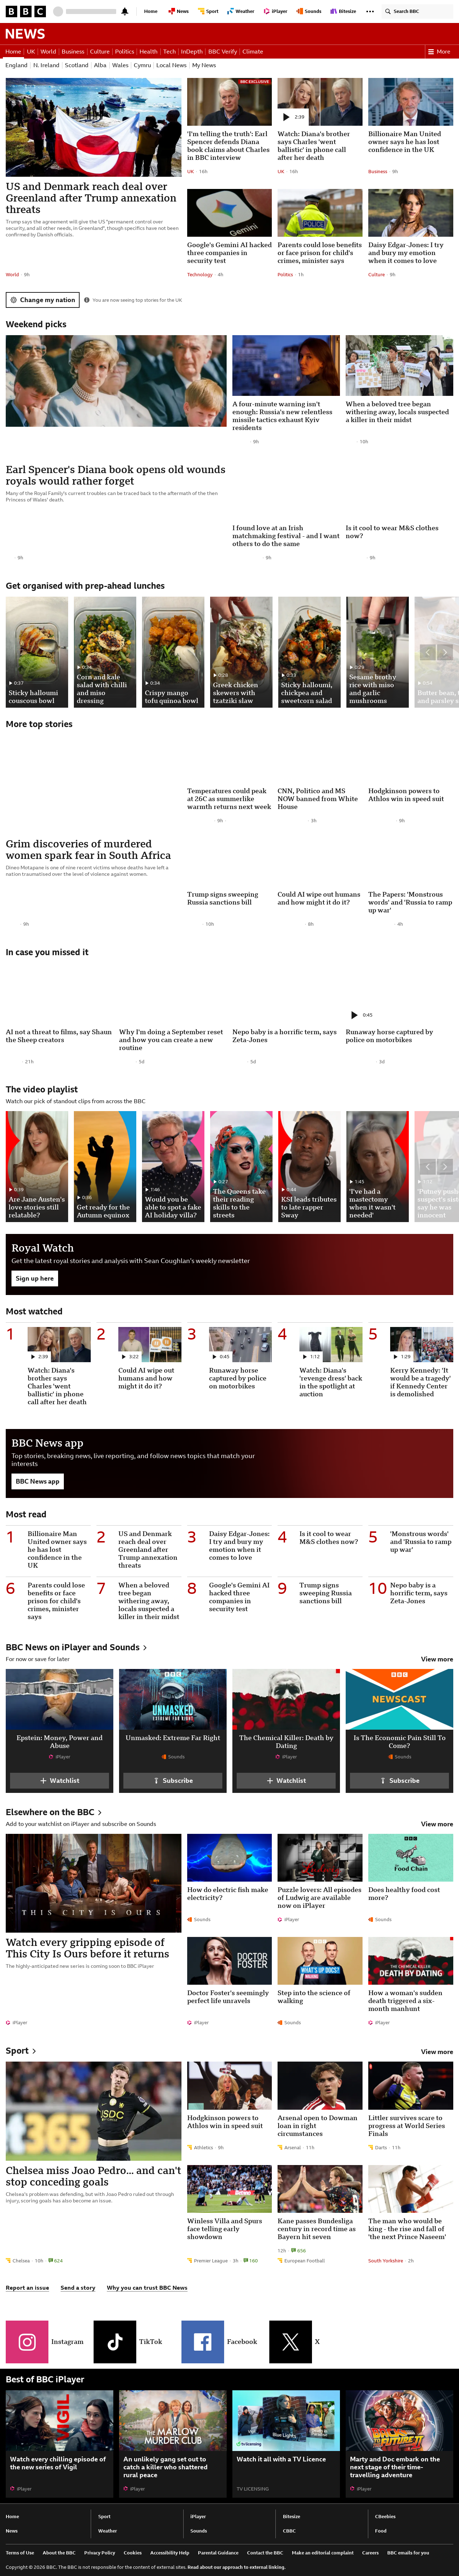The image size is (459, 2576).
Task: Open the Local News regional link
Action: pyautogui.click(x=172, y=65)
